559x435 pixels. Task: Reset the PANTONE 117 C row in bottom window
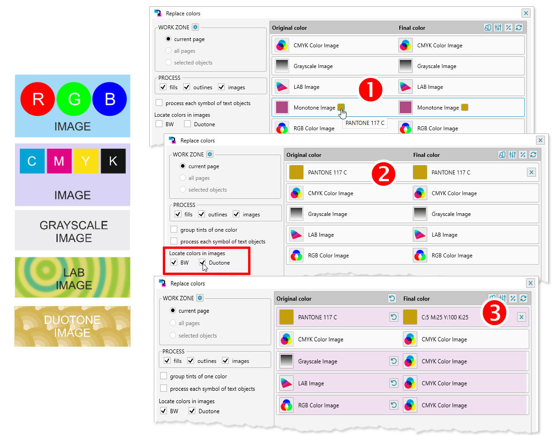click(x=394, y=317)
